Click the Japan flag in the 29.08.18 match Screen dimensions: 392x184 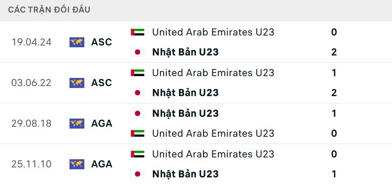pos(138,113)
